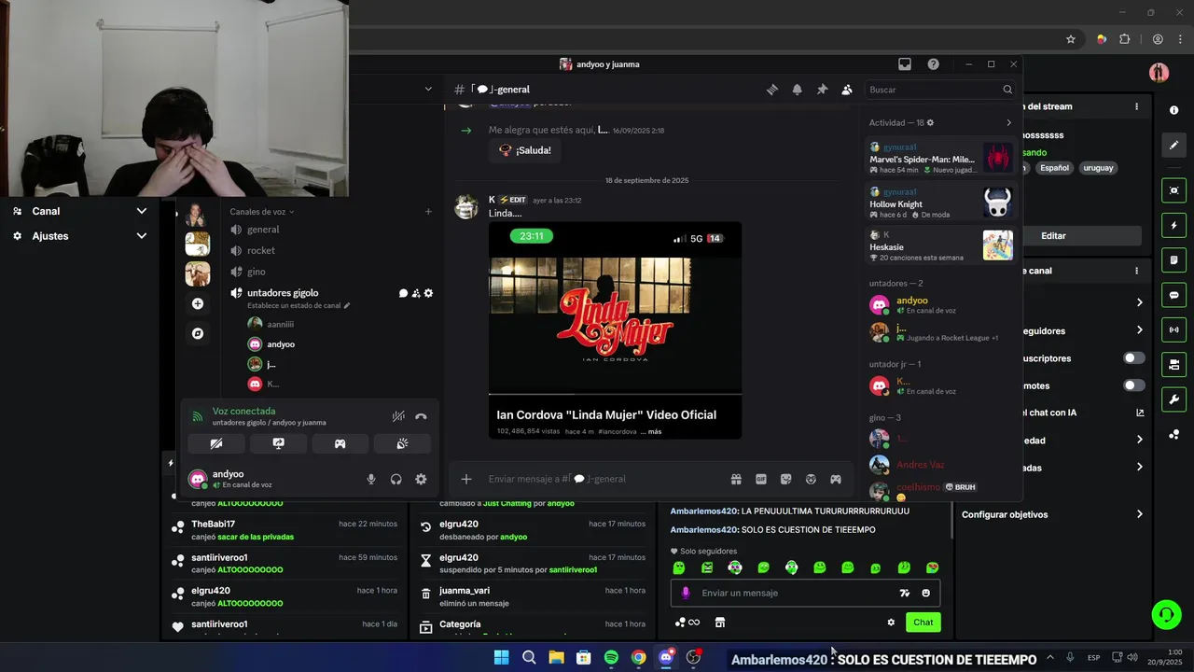1194x672 pixels.
Task: Open the gift icon in Discord message bar
Action: point(736,479)
